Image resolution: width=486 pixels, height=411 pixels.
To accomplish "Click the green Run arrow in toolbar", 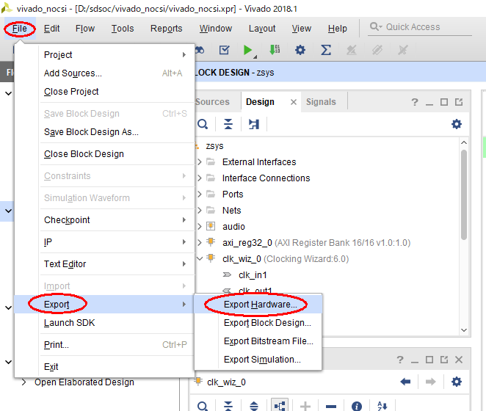I will (248, 50).
